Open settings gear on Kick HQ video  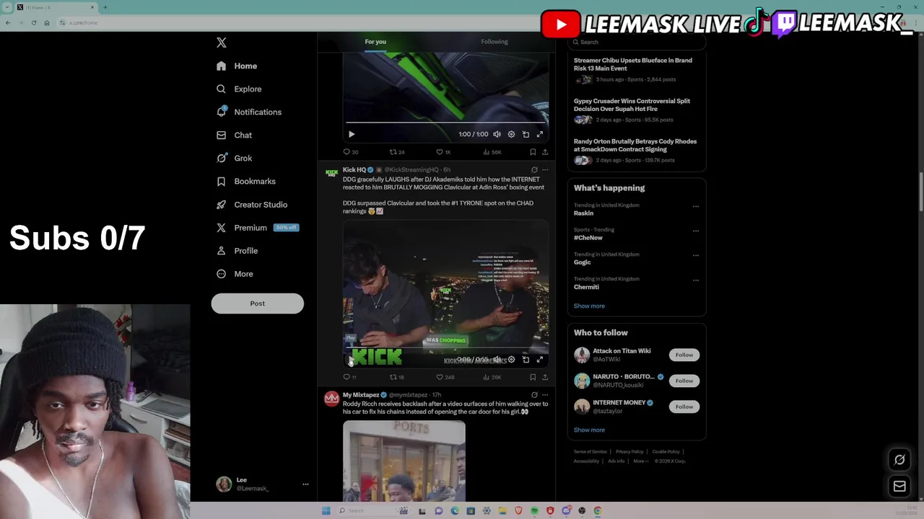point(511,359)
